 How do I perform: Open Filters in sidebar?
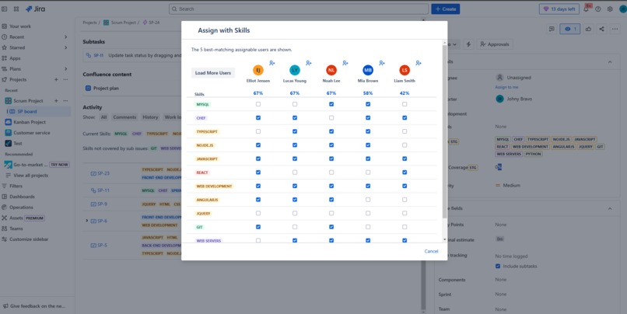tap(16, 186)
